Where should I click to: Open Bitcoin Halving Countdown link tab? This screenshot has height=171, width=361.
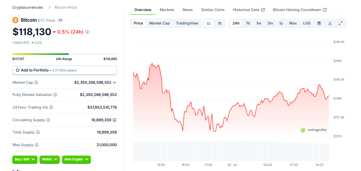pyautogui.click(x=300, y=9)
